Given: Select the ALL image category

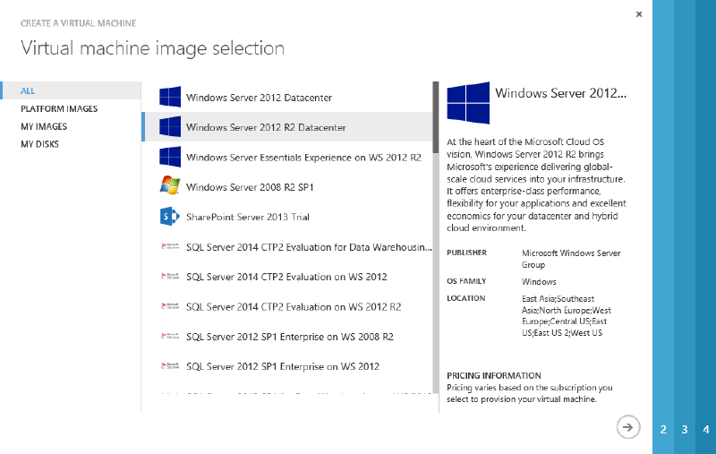Looking at the screenshot, I should tap(71, 90).
